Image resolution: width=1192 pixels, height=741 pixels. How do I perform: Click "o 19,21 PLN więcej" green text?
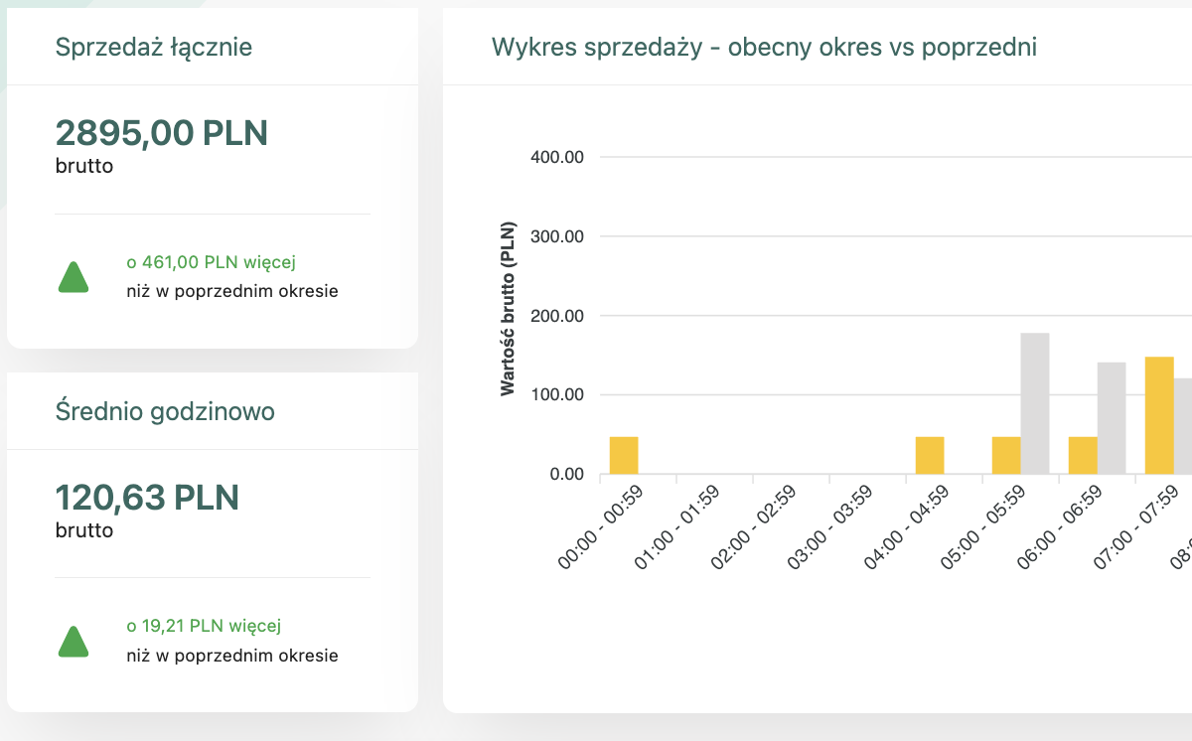tap(205, 626)
